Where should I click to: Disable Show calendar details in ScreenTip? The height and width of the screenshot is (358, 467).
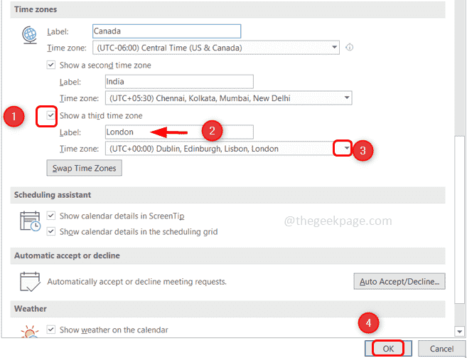pos(50,216)
